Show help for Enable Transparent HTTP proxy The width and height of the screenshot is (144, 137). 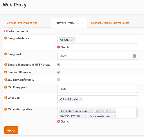(6, 64)
